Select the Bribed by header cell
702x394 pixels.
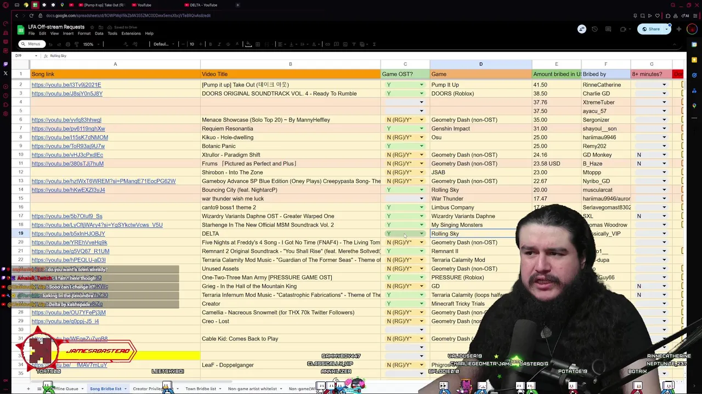click(606, 74)
